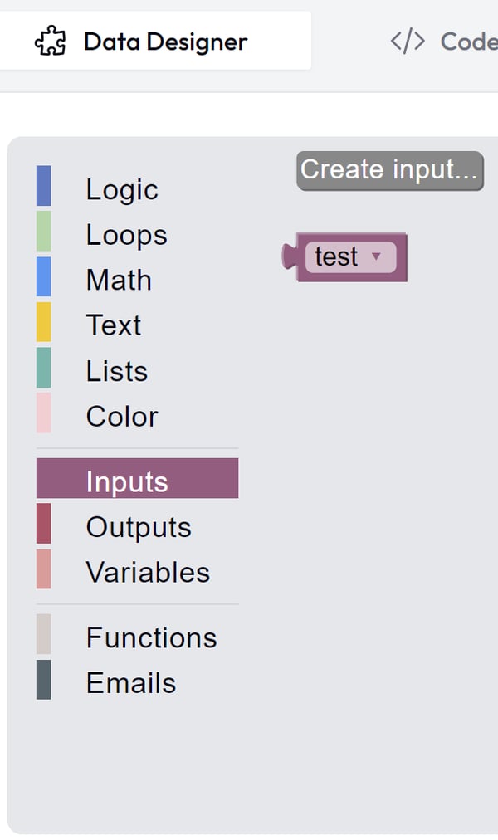The width and height of the screenshot is (498, 840).
Task: Open the Outputs category
Action: pos(137,526)
